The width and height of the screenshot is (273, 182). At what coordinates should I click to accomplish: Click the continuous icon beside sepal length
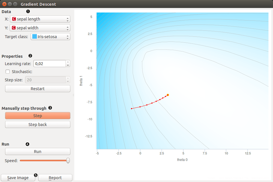point(14,19)
